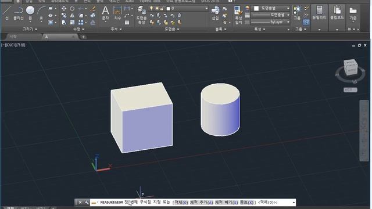Choose Exit (종료) command option
This screenshot has height=209, width=372.
click(246, 203)
